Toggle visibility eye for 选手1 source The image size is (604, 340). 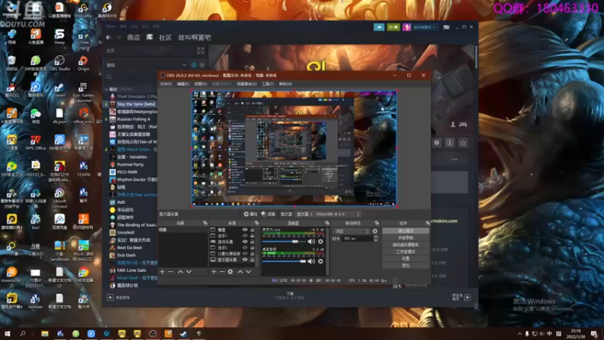tap(245, 236)
